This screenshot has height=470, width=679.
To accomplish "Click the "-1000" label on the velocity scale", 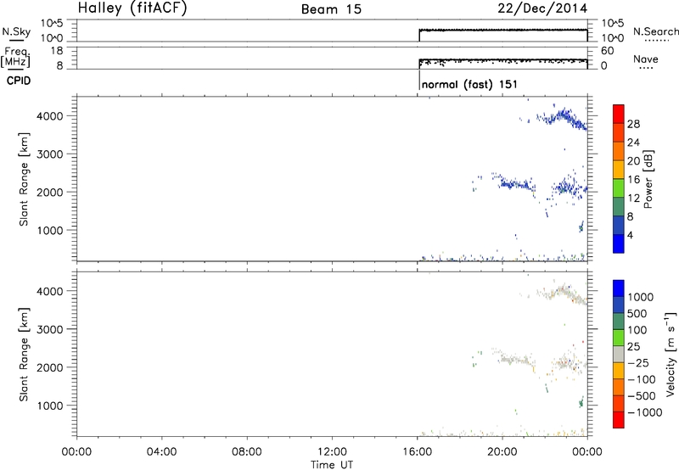I will pos(644,412).
